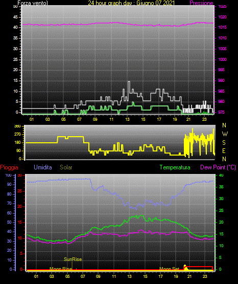
Task: Click the 'S' wind direction letter
Action: tap(224, 143)
